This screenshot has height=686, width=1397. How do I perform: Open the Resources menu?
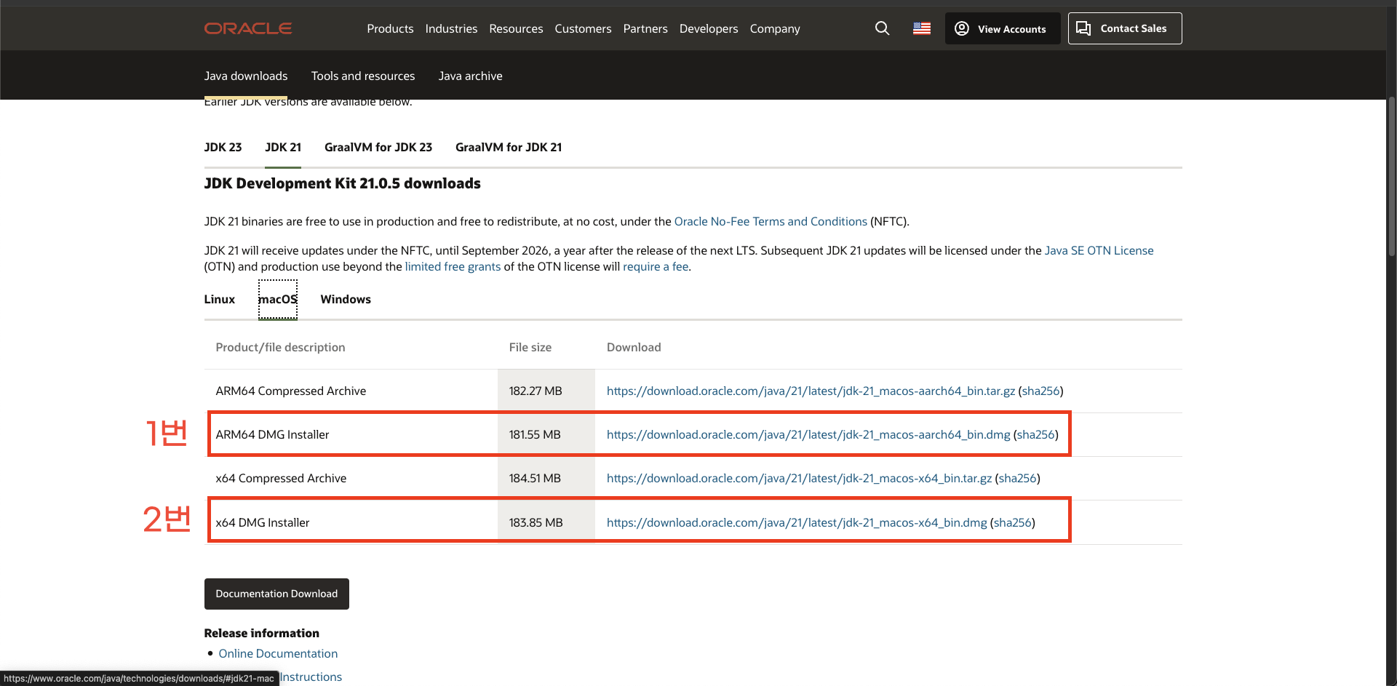(x=516, y=28)
